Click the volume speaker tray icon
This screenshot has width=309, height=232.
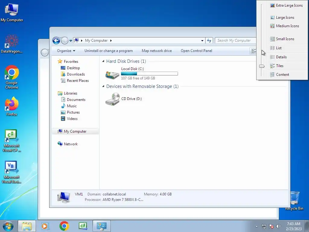(x=279, y=226)
